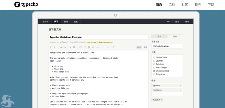Open the 首页 site navigation item
225x108 pixels.
pyautogui.click(x=159, y=4)
